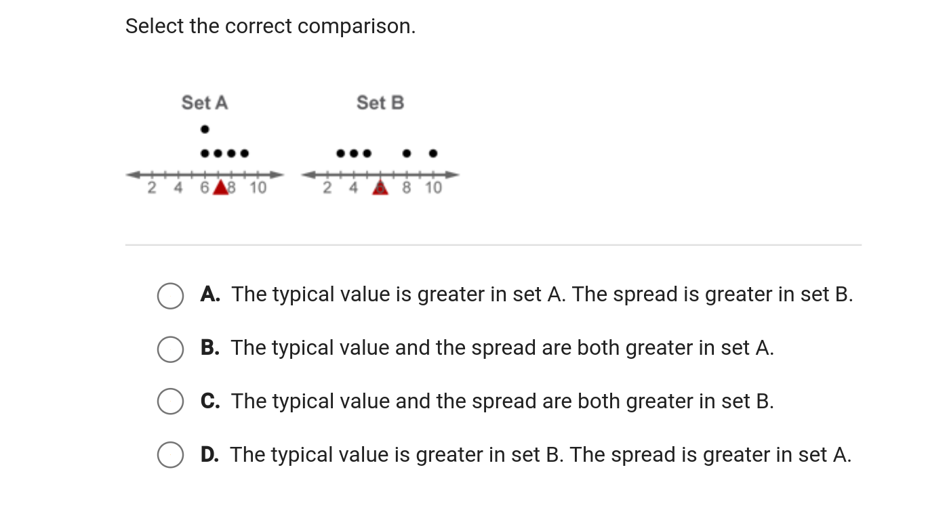This screenshot has height=520, width=926.
Task: Select radio button for answer B
Action: coord(170,349)
